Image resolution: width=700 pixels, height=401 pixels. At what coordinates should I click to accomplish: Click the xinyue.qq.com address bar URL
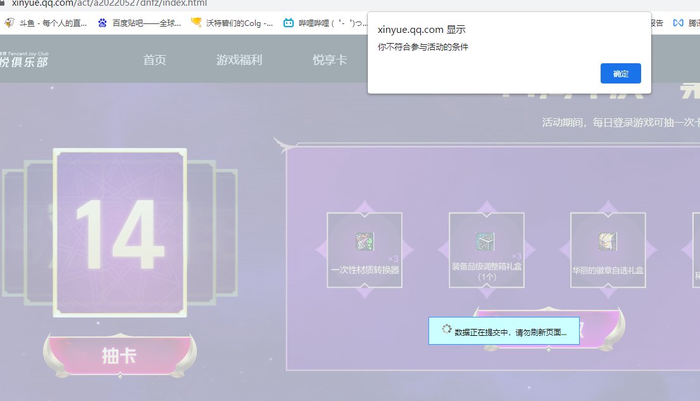pos(109,4)
